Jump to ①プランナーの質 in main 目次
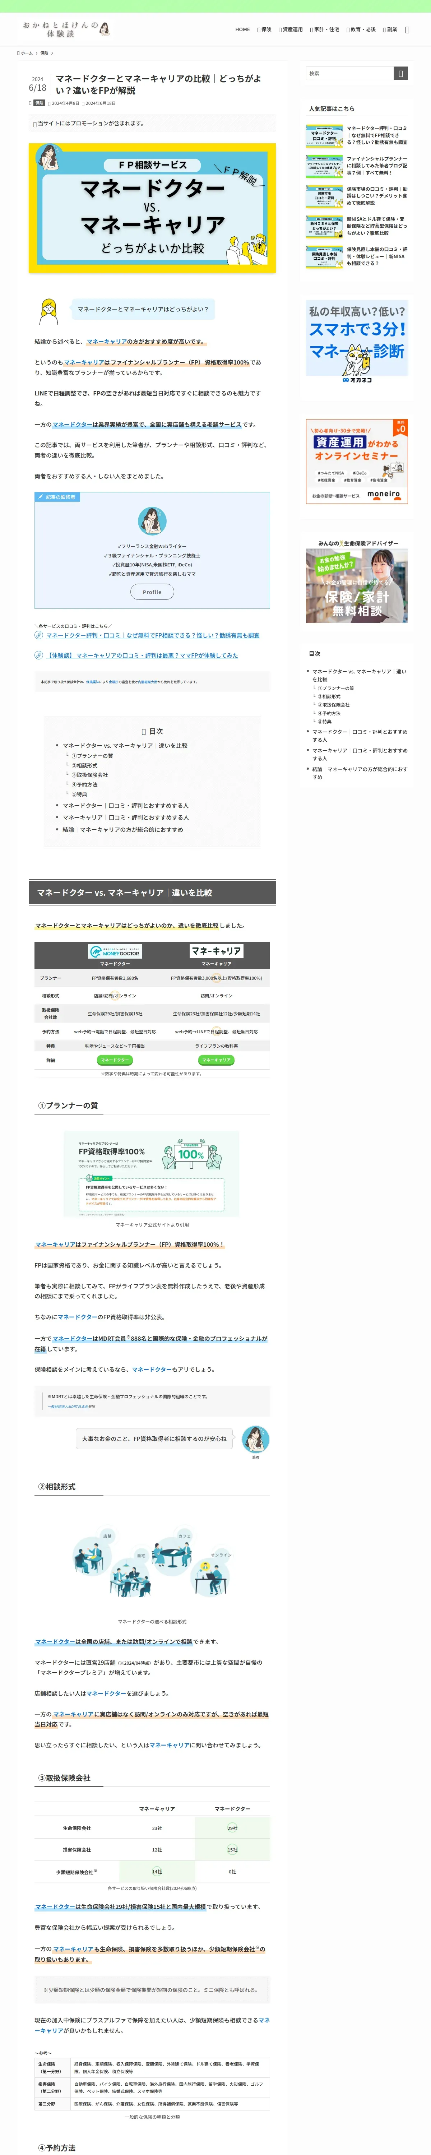This screenshot has width=431, height=2155. [x=92, y=755]
